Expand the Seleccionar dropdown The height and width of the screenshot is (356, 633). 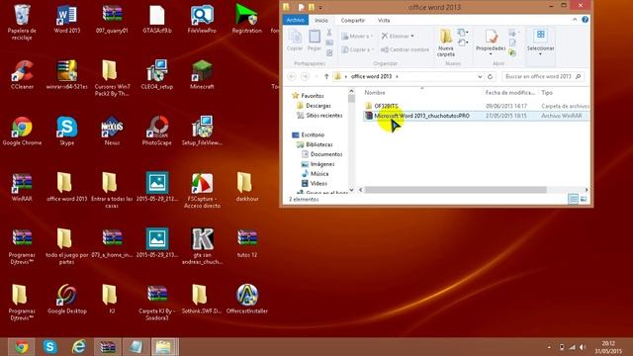(540, 53)
